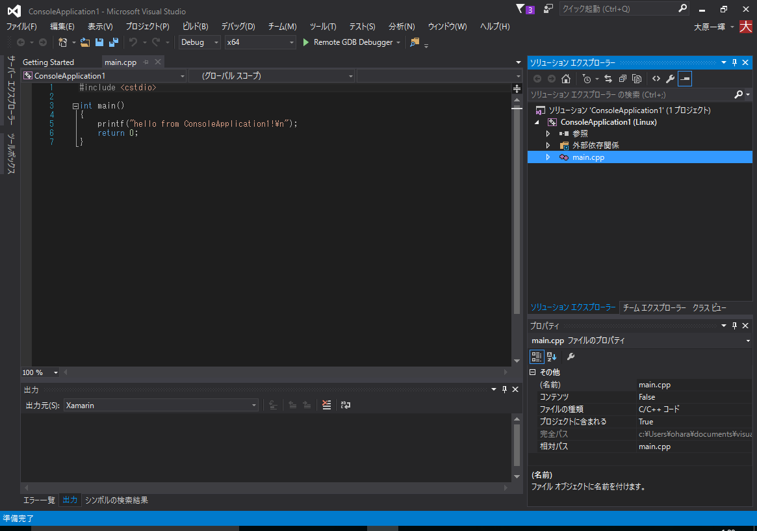The image size is (757, 531).
Task: Start debugging with the green play icon
Action: click(x=305, y=42)
